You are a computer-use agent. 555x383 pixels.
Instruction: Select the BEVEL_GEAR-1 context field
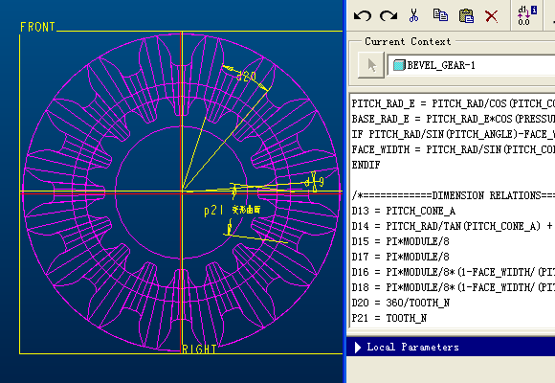tap(472, 65)
